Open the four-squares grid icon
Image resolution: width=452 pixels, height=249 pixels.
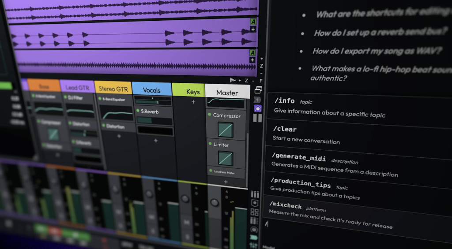(255, 212)
